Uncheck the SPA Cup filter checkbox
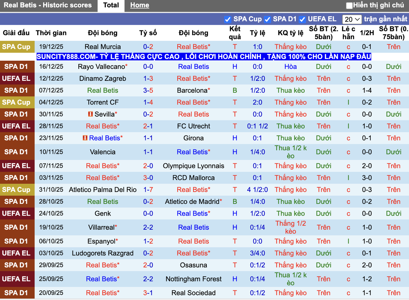Viewport: 409px width, 300px height. tap(228, 19)
